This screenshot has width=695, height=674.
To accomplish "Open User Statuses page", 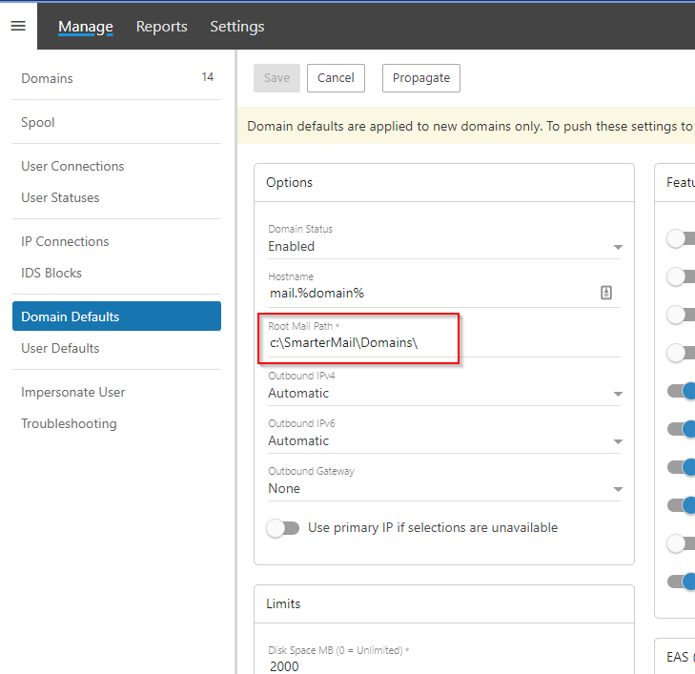I will 116,197.
